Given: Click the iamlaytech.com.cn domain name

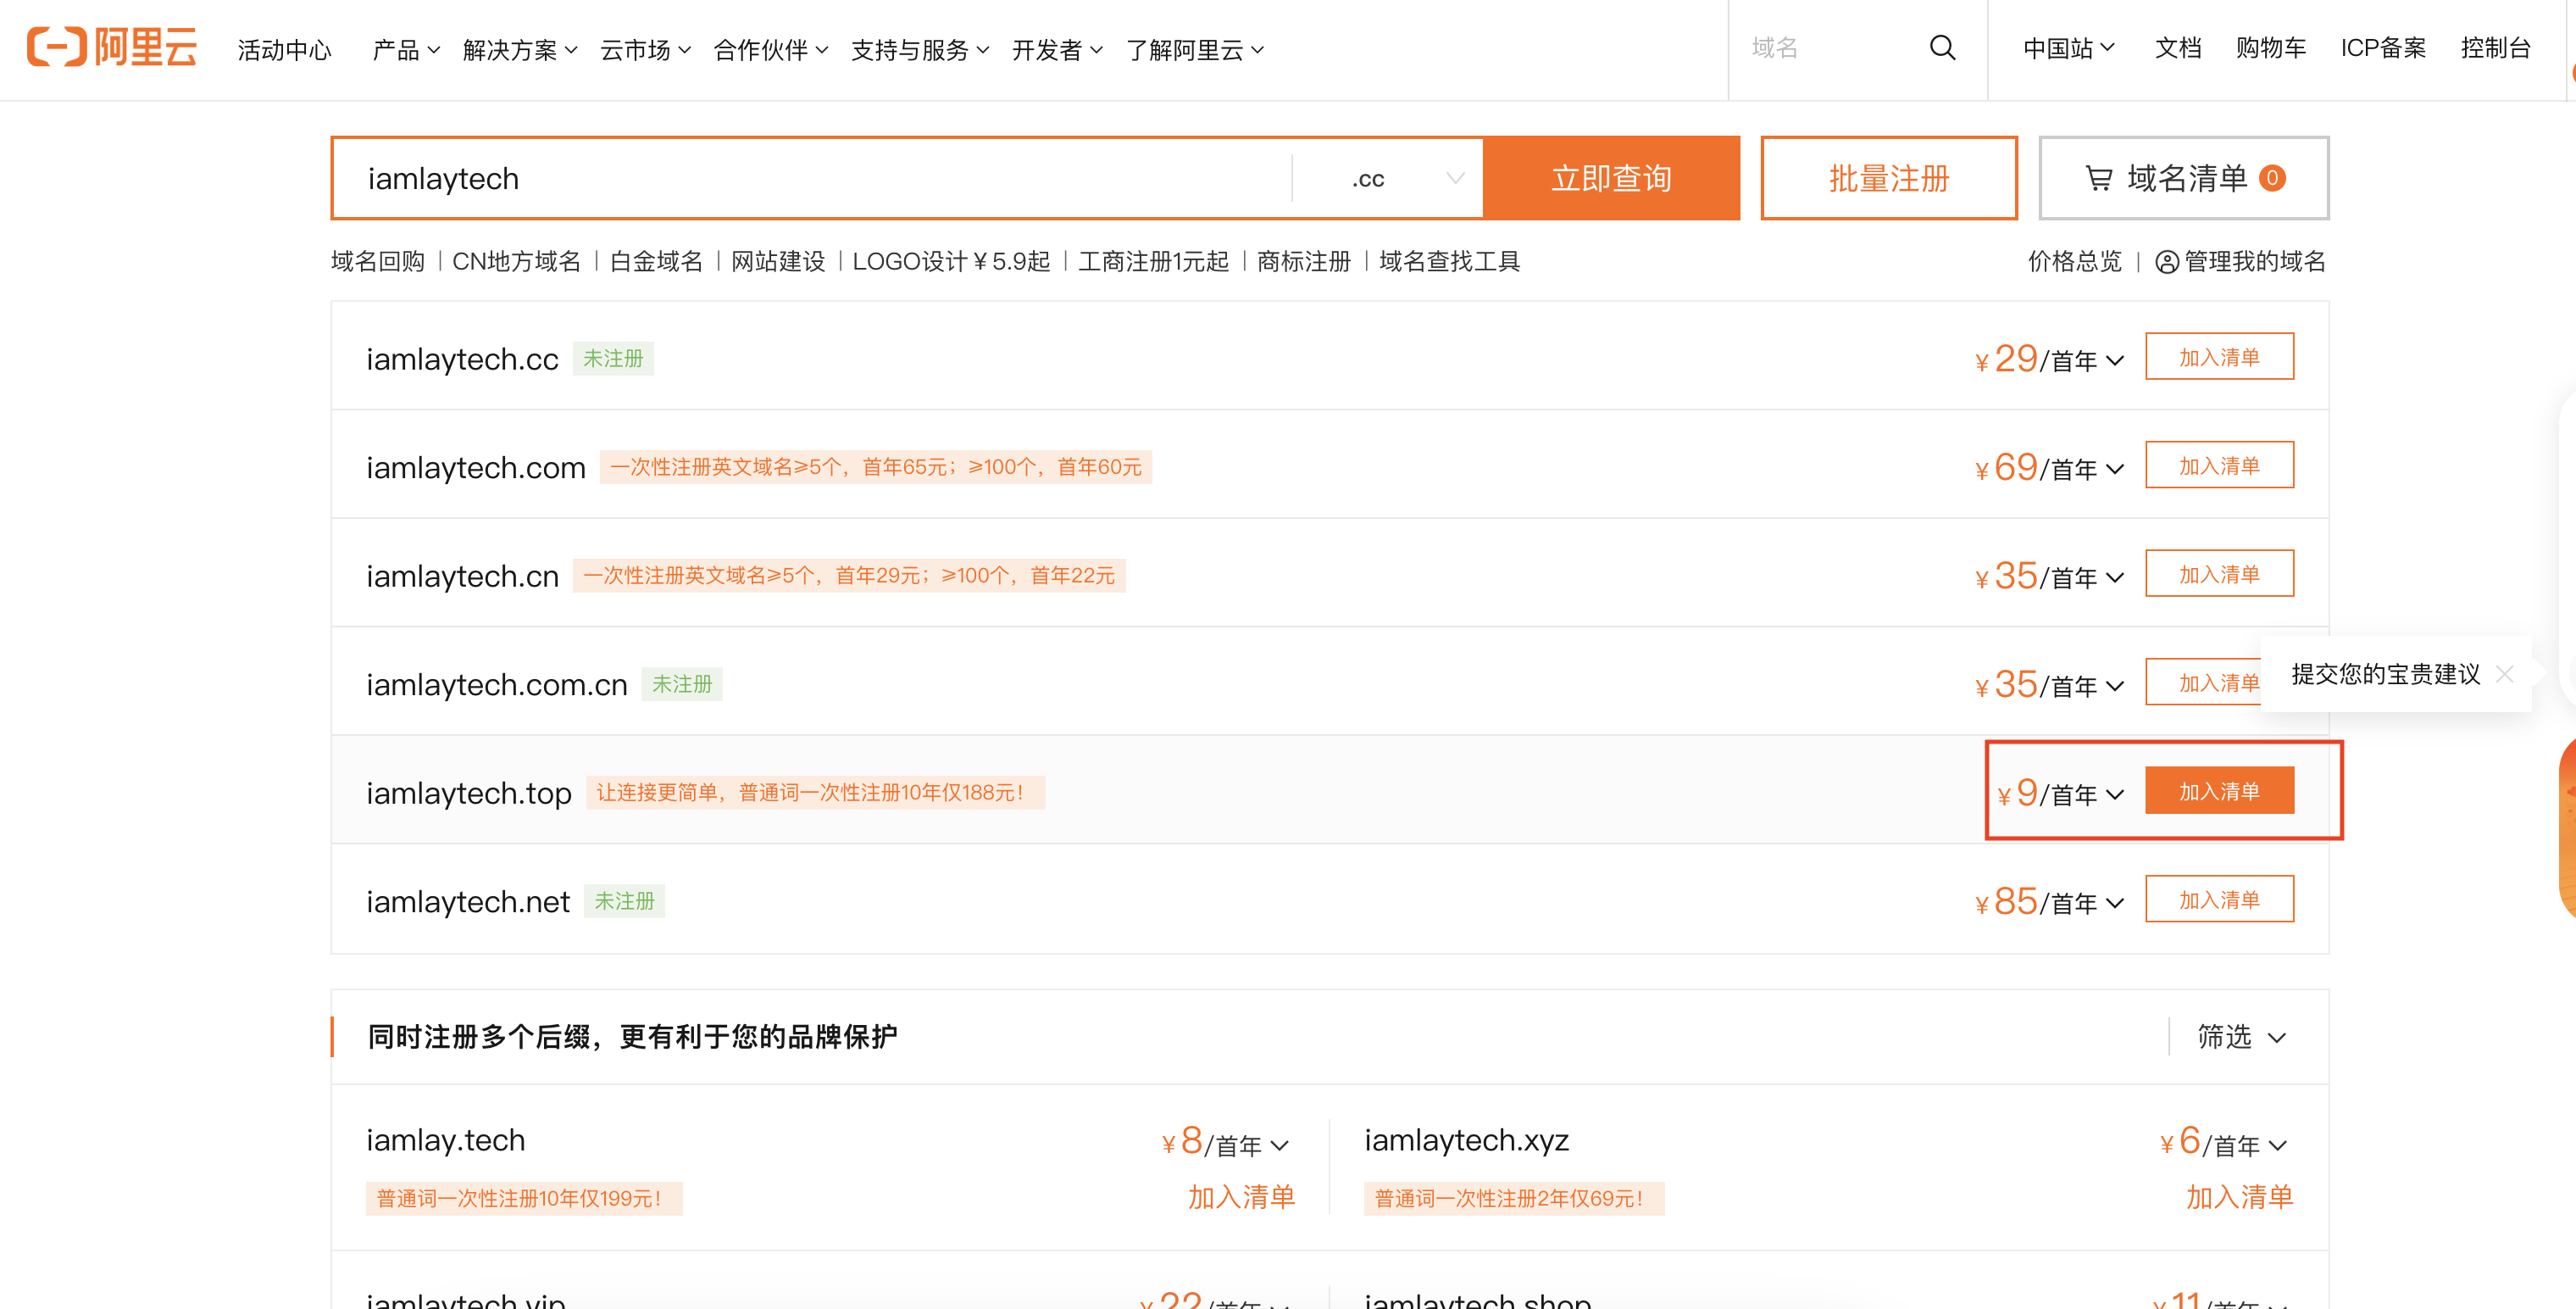Looking at the screenshot, I should tap(497, 684).
